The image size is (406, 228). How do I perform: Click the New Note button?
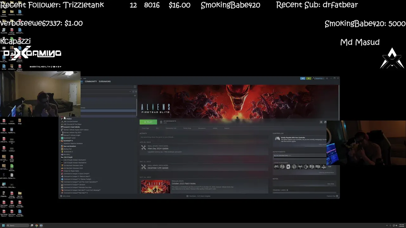pos(331,184)
